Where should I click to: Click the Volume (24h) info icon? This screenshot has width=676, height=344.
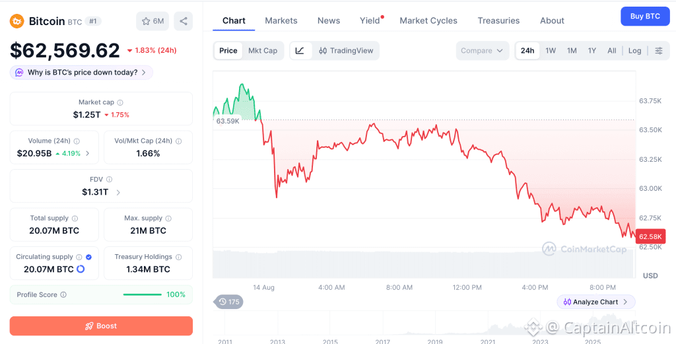(77, 141)
